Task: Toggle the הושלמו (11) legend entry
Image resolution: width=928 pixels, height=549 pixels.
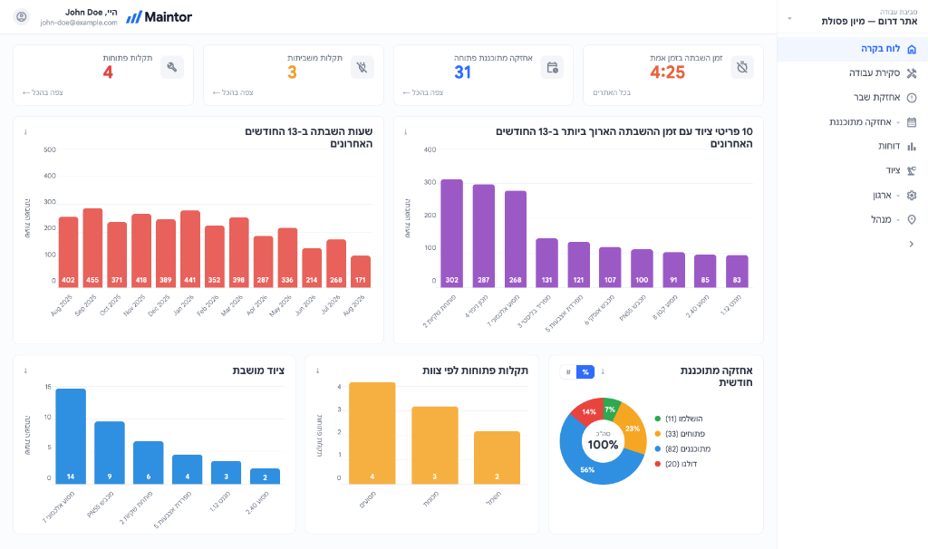Action: tap(679, 419)
